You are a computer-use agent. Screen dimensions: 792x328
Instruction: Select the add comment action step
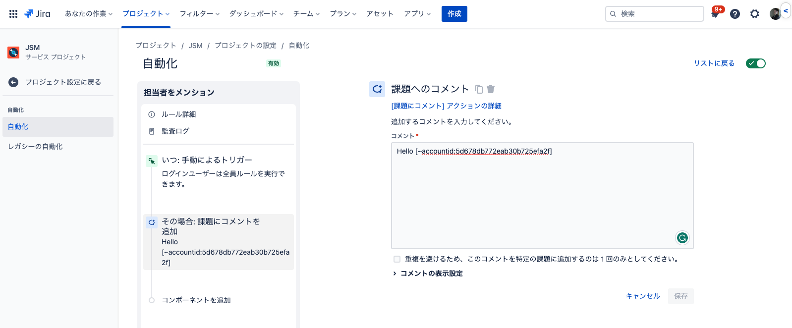coord(219,242)
